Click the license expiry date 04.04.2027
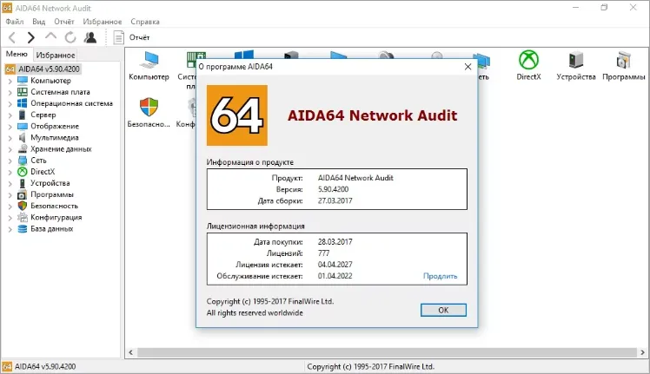The width and height of the screenshot is (650, 374). tap(335, 265)
